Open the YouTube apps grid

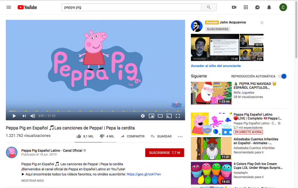246,7
